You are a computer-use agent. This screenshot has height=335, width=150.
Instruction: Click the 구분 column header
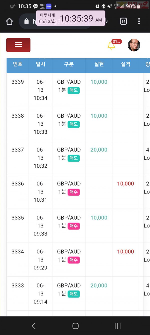tap(69, 64)
